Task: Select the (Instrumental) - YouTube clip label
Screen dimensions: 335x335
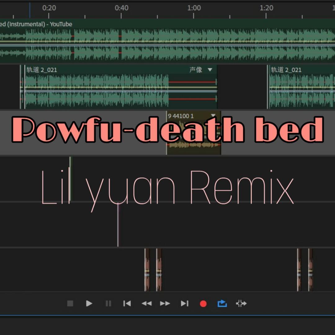Action: coord(36,24)
